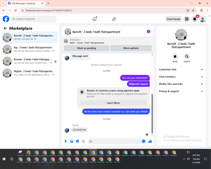
Task: Select the Nighta conversation in list
Action: (30, 73)
